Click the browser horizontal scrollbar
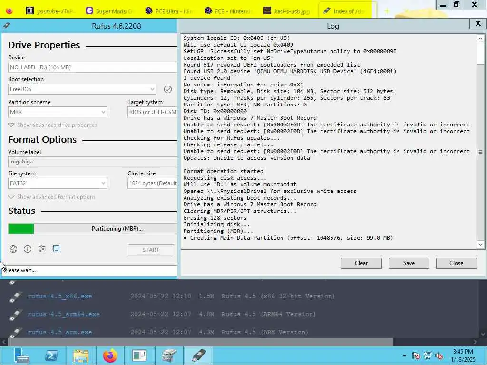Image resolution: width=487 pixels, height=365 pixels. pos(200,342)
